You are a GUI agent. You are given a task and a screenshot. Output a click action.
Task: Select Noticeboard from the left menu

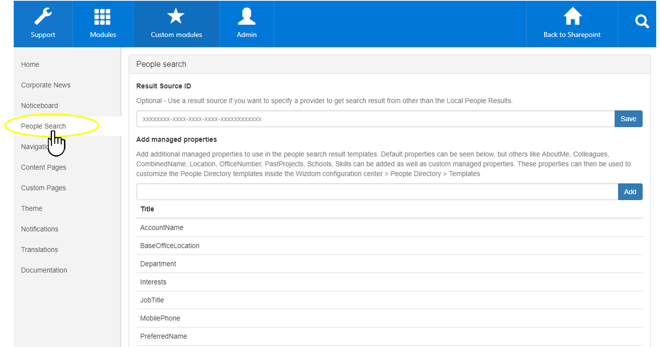point(40,106)
